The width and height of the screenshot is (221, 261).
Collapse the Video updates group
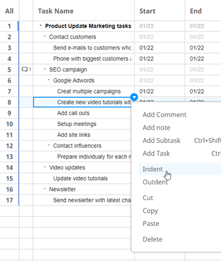tap(45, 167)
